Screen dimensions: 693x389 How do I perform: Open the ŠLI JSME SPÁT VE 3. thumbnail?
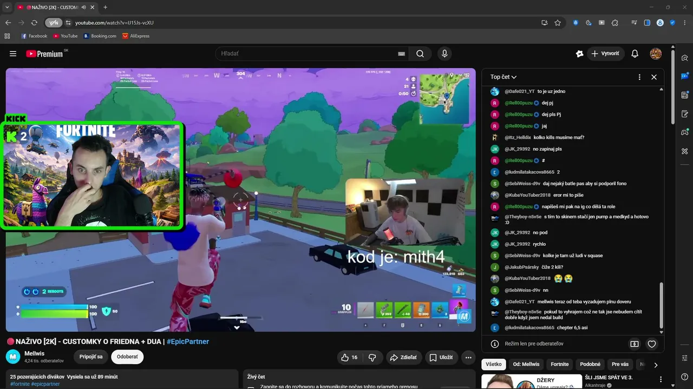coord(532,381)
